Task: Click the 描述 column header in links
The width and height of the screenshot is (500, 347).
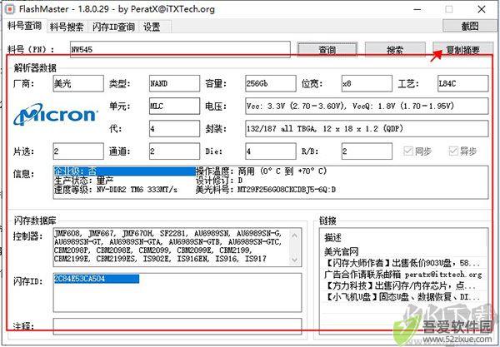Action: tap(332, 237)
